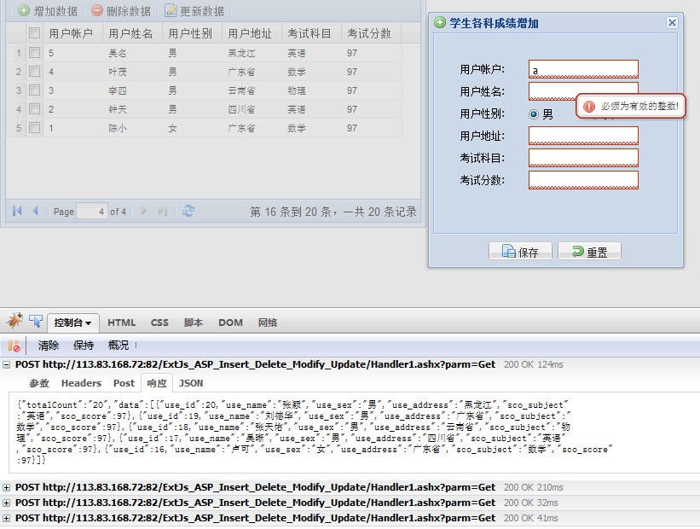Click the next page arrow icon

[144, 211]
